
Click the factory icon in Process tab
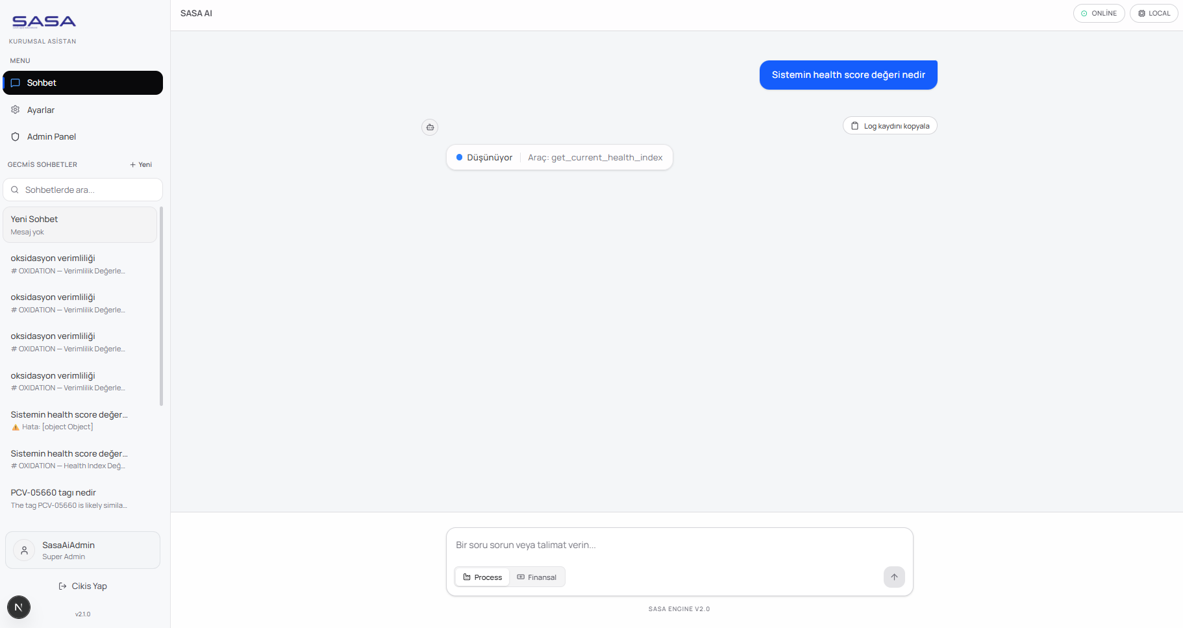(x=467, y=577)
